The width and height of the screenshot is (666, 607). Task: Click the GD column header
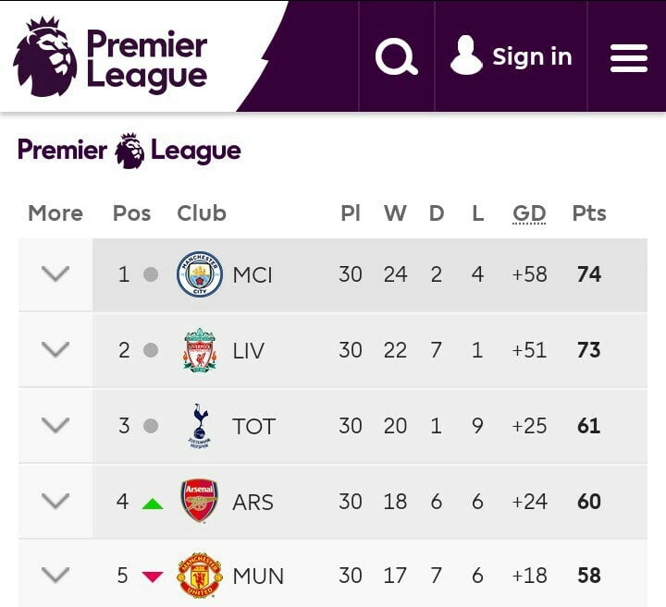[529, 213]
